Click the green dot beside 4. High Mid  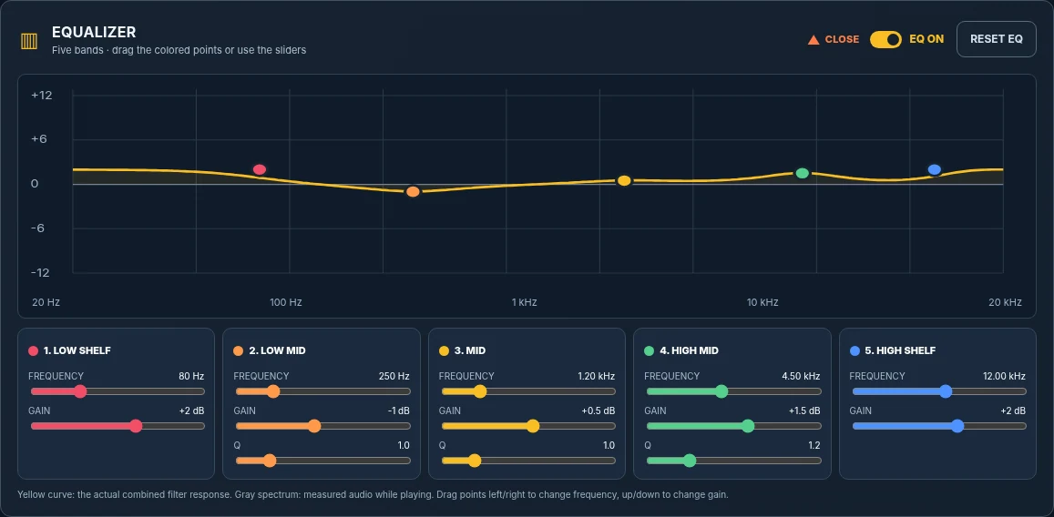click(650, 350)
